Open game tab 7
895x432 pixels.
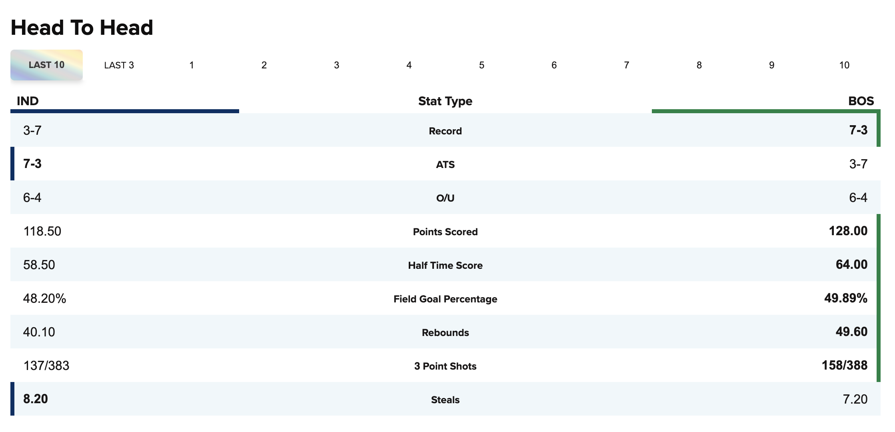coord(627,65)
